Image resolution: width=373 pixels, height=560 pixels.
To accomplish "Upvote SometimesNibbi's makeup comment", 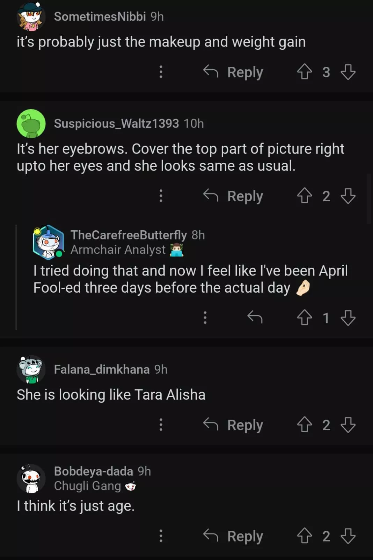I will tap(304, 72).
